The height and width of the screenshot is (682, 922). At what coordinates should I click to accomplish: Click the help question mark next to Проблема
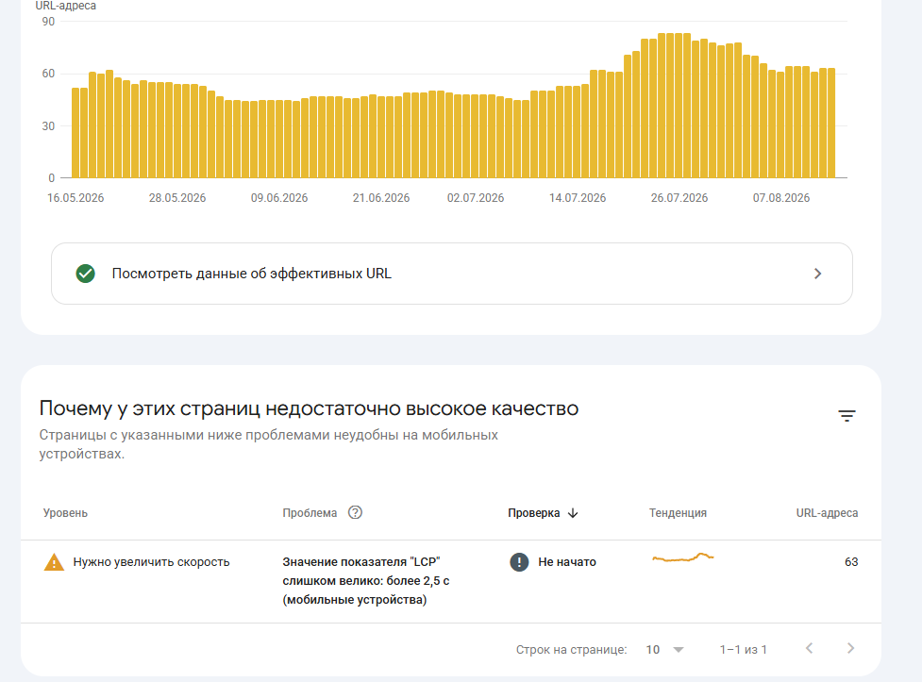pyautogui.click(x=355, y=512)
